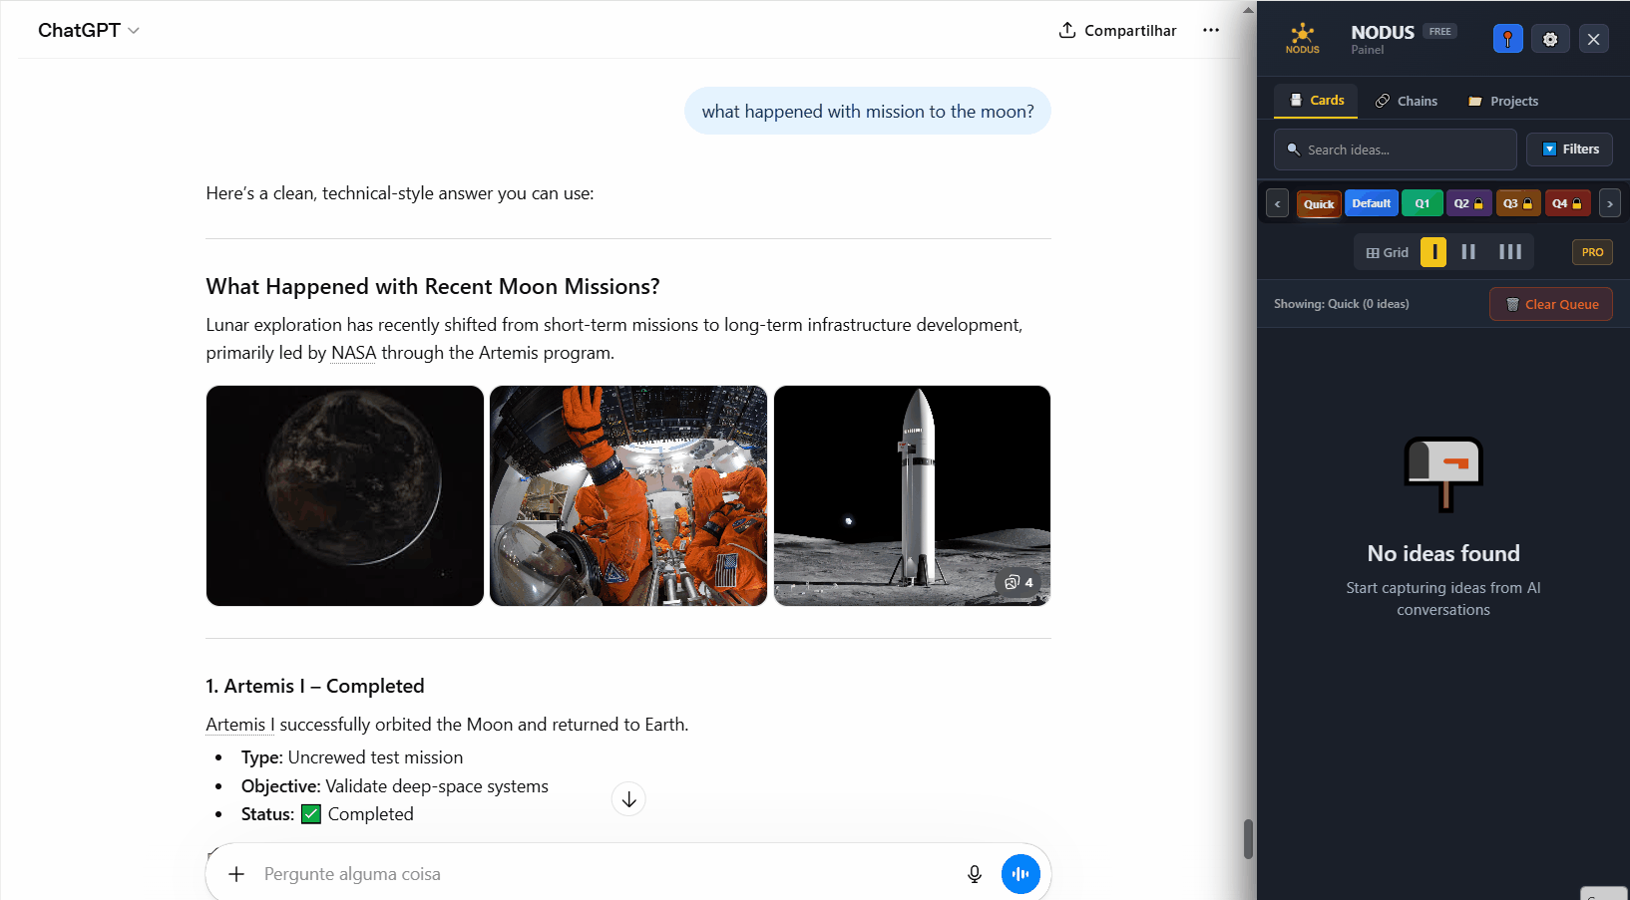
Task: Open the attachment plus icon in ChatGPT composer
Action: click(235, 874)
